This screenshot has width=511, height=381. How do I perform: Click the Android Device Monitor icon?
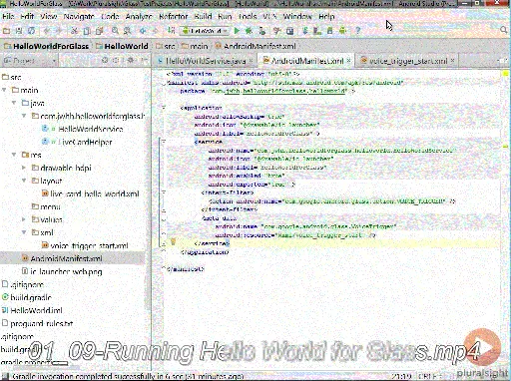coord(342,31)
